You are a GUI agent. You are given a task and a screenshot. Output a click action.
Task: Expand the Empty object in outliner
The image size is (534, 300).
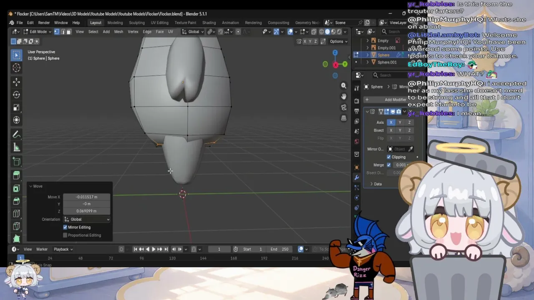(368, 41)
